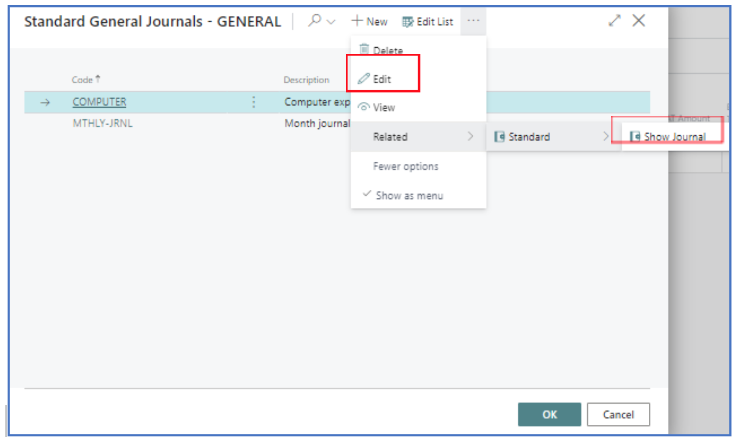The height and width of the screenshot is (442, 740).
Task: Click the search magnifier icon
Action: click(x=314, y=20)
